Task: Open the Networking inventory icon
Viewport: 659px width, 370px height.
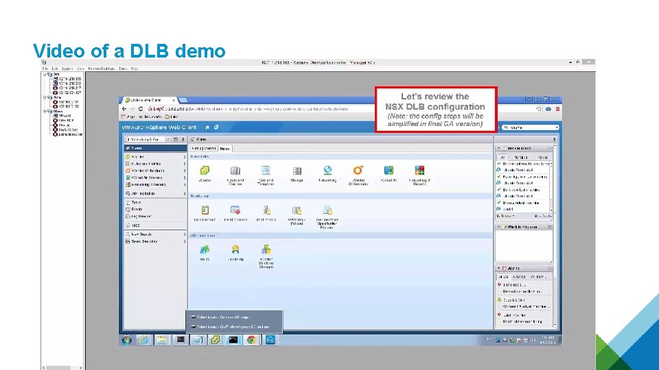Action: pos(327,171)
